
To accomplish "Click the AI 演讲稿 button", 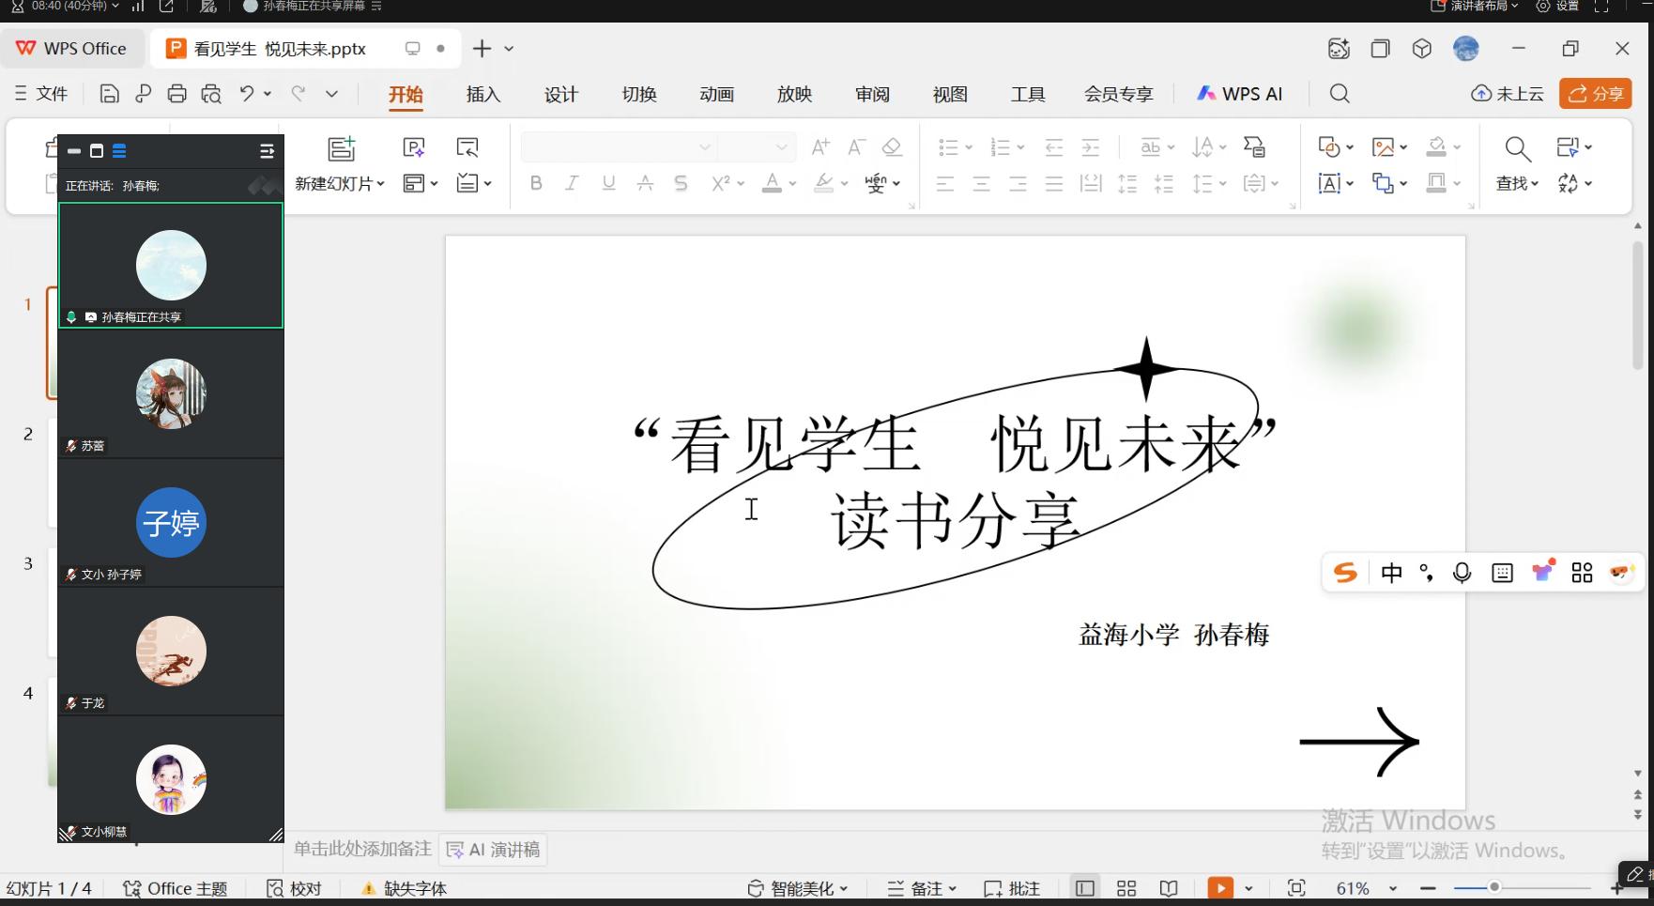I will point(494,850).
